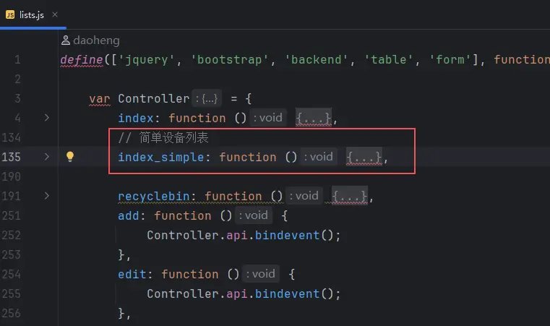The width and height of the screenshot is (550, 326).
Task: Select the lists.js tab
Action: coord(33,14)
